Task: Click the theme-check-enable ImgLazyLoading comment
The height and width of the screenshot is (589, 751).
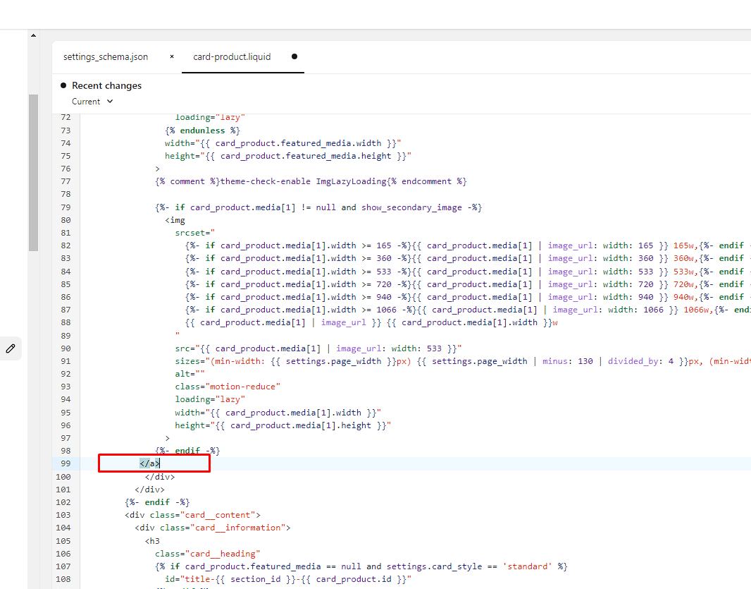Action: pos(311,181)
